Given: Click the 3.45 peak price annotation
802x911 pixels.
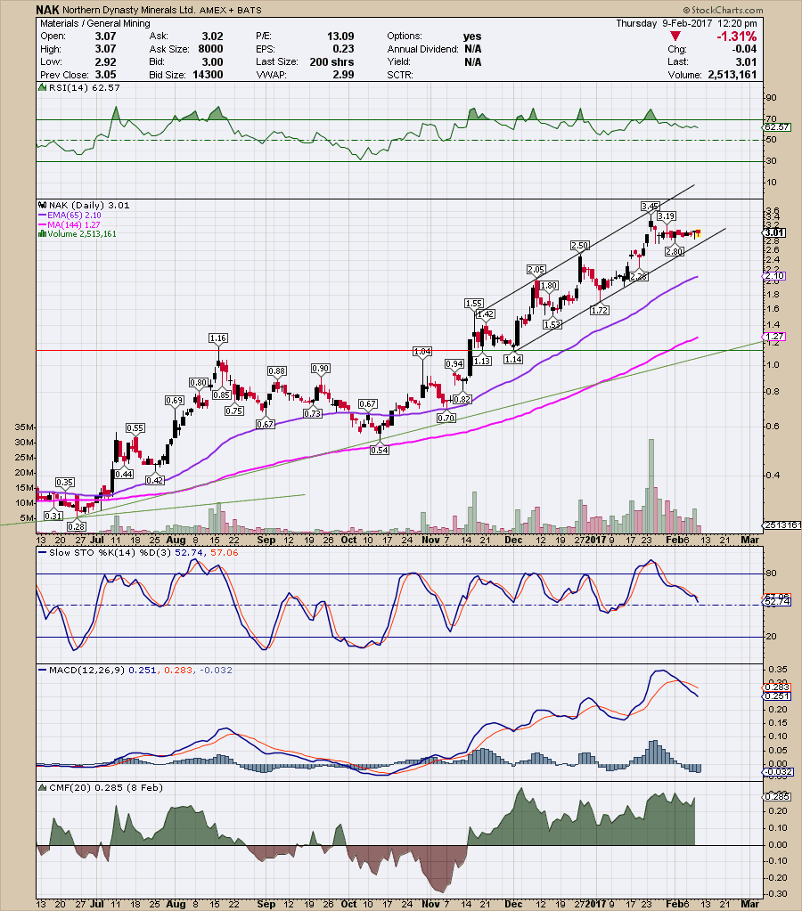Looking at the screenshot, I should coord(651,207).
